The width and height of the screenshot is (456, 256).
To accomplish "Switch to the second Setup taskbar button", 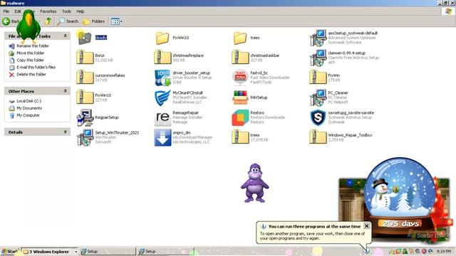I will (165, 251).
